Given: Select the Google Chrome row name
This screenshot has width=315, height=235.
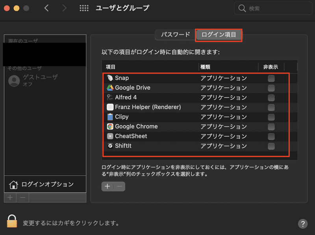Looking at the screenshot, I should point(136,127).
